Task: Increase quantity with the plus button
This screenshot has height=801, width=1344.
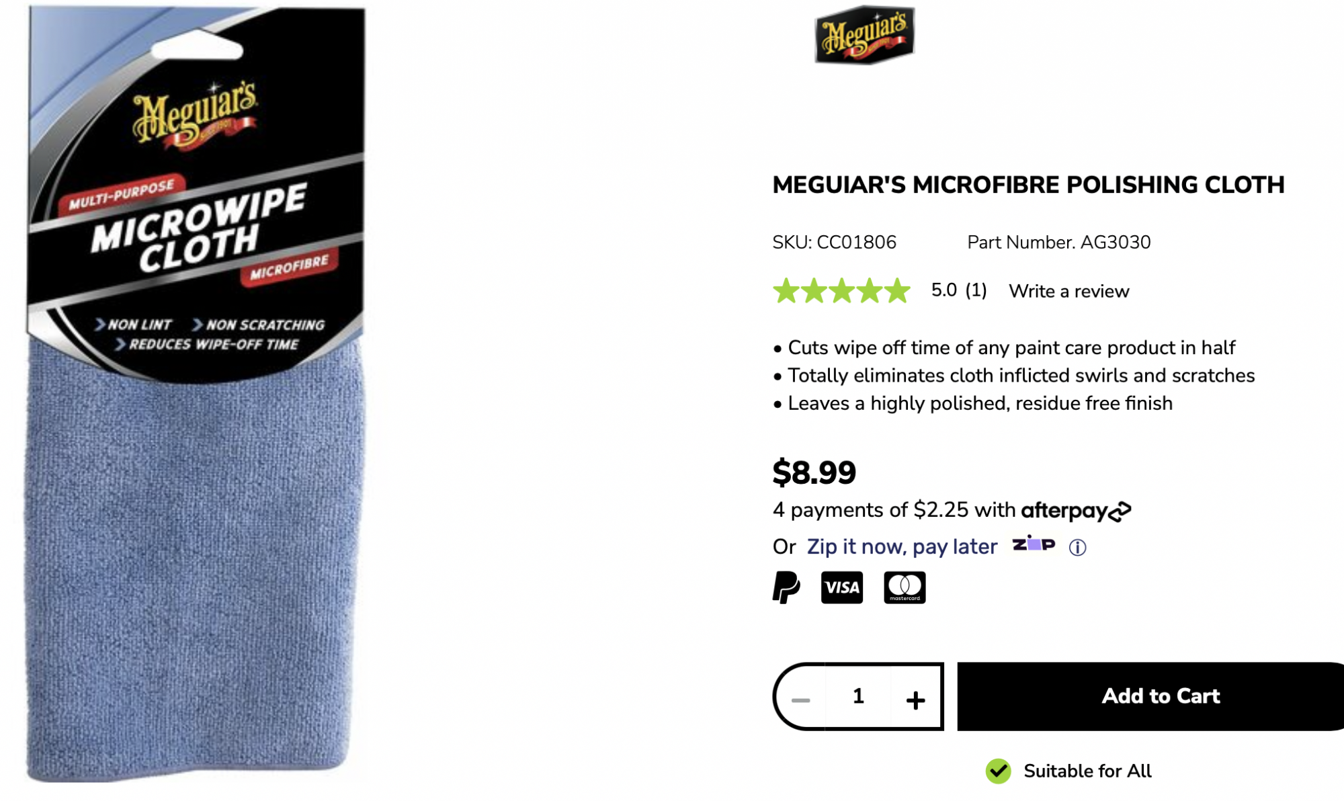Action: 915,699
